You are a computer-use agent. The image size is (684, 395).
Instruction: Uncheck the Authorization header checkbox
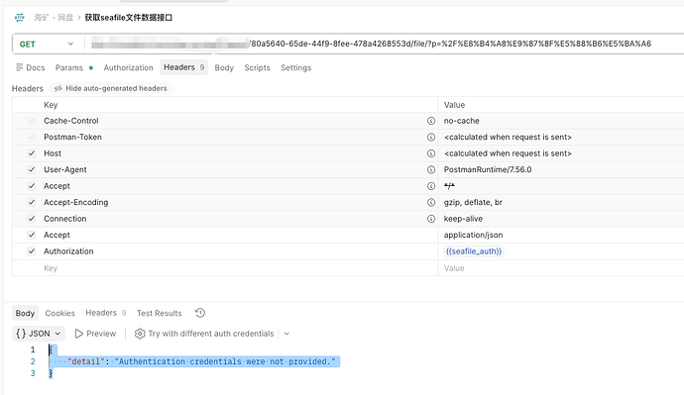pos(32,251)
